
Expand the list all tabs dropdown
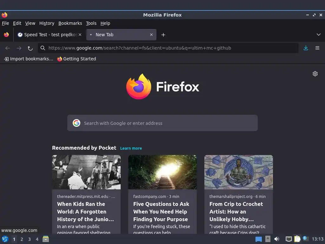[319, 35]
